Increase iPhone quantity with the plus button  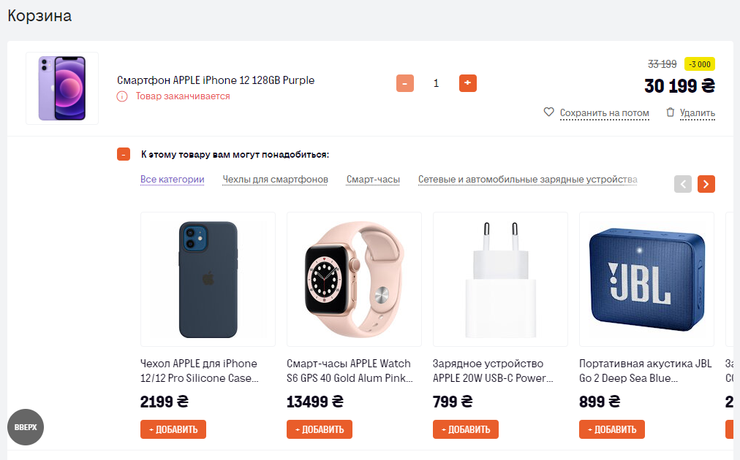point(468,83)
